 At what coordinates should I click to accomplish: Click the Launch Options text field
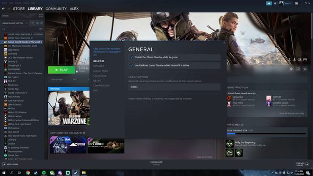tap(174, 87)
